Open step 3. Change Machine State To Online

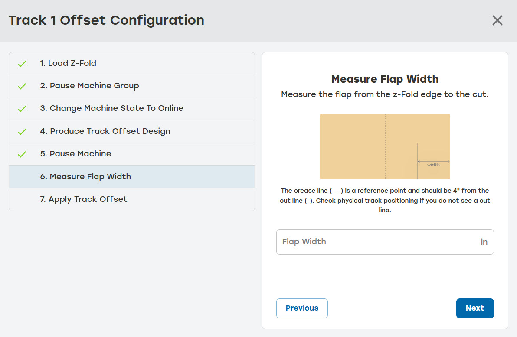132,109
